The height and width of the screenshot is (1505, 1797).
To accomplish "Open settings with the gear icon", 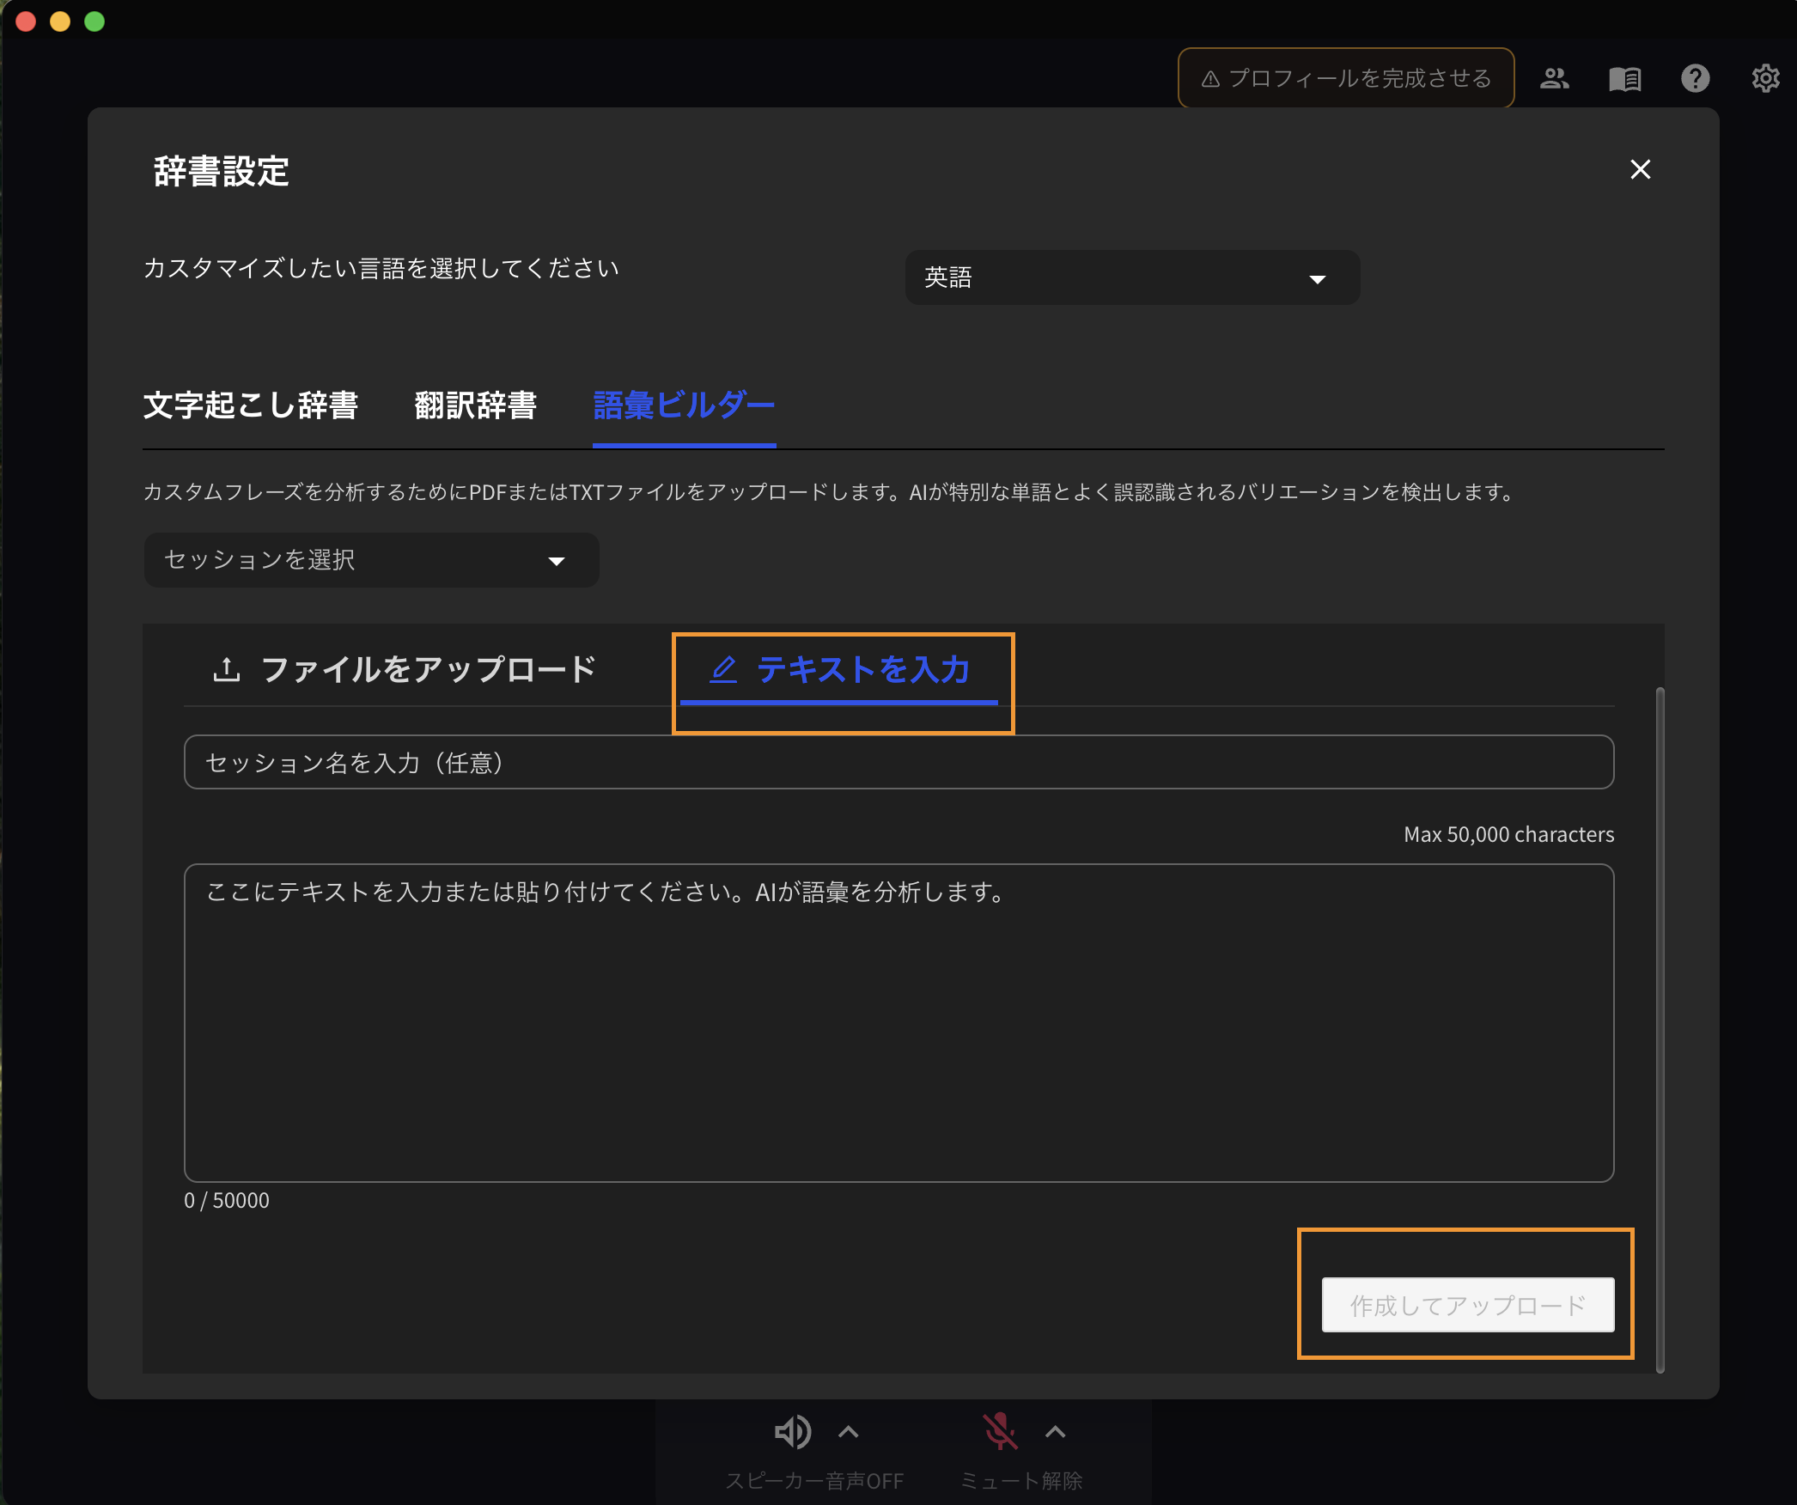I will (x=1765, y=79).
